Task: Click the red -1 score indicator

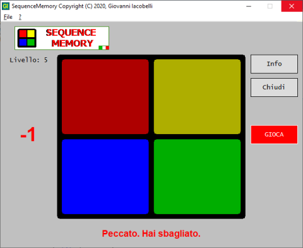Action: tap(28, 135)
